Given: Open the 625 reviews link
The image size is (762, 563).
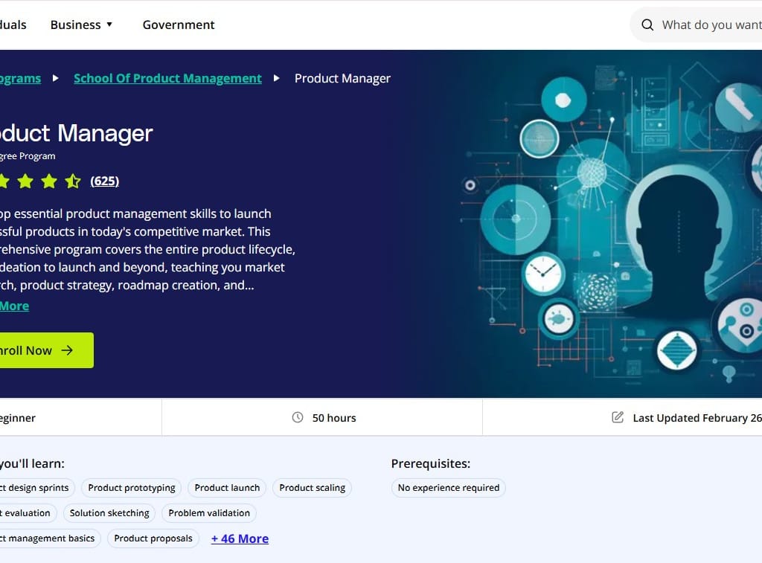Looking at the screenshot, I should 104,181.
